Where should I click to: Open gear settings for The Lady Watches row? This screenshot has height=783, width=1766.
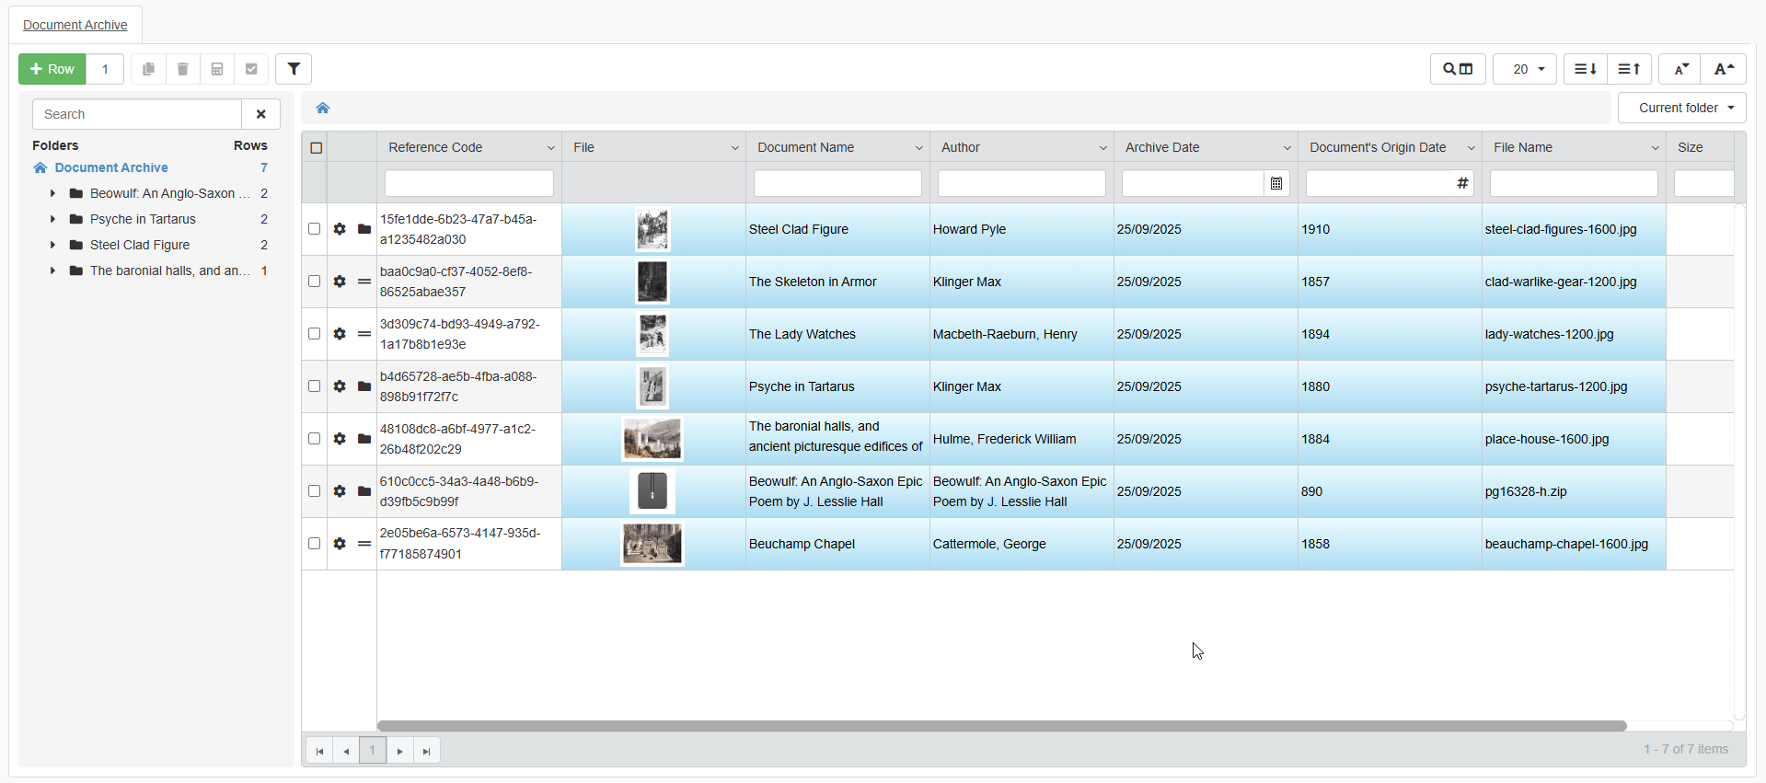point(340,334)
